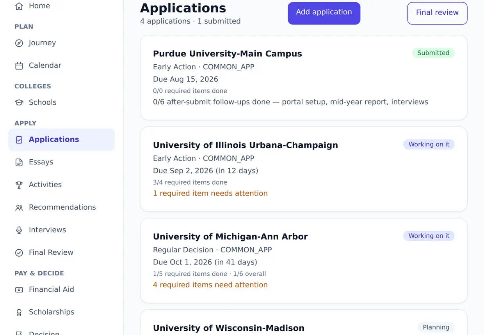Click the Financial Aid banknote icon

coord(19,289)
